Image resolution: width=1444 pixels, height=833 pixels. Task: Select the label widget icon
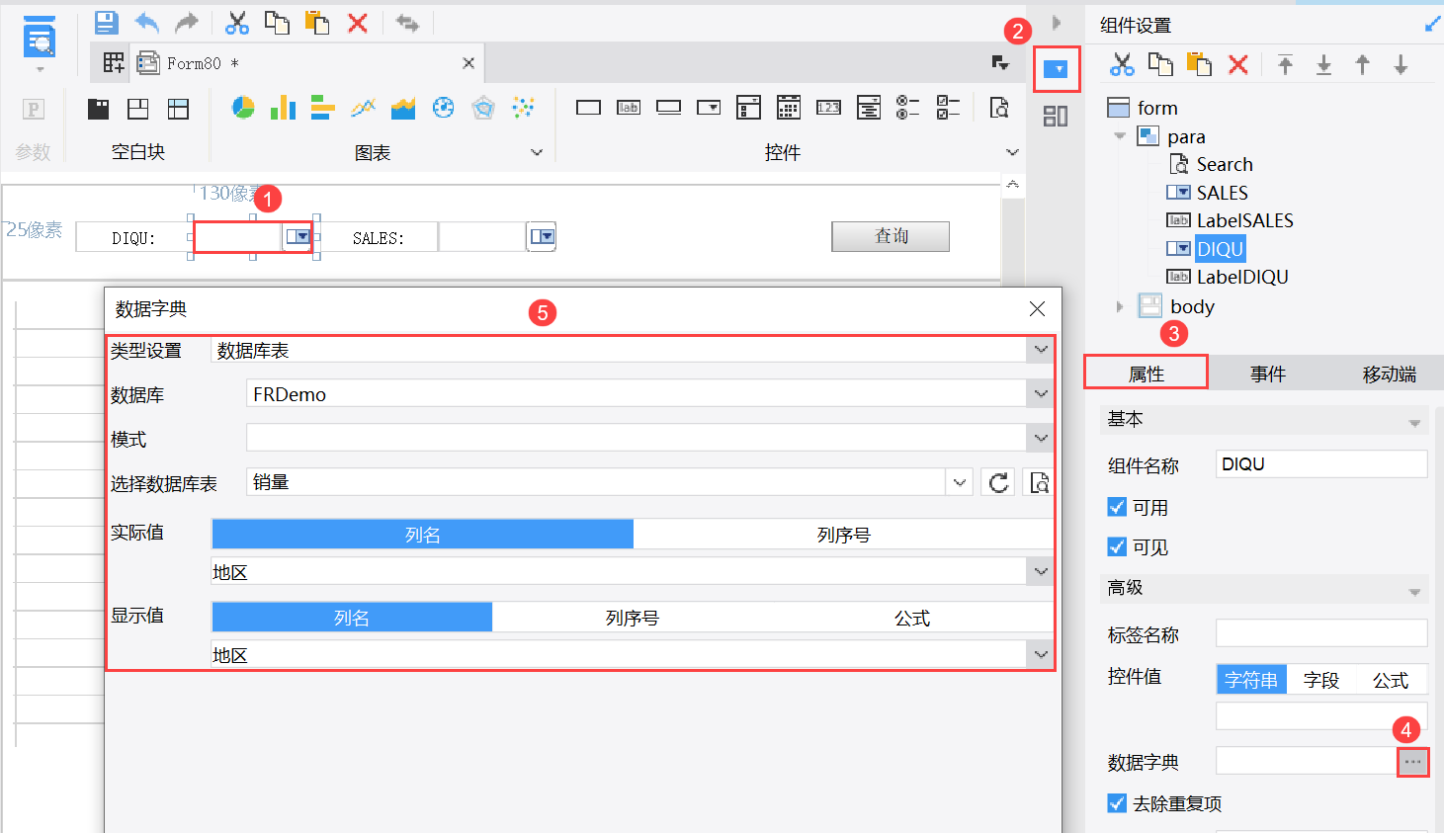pos(629,108)
